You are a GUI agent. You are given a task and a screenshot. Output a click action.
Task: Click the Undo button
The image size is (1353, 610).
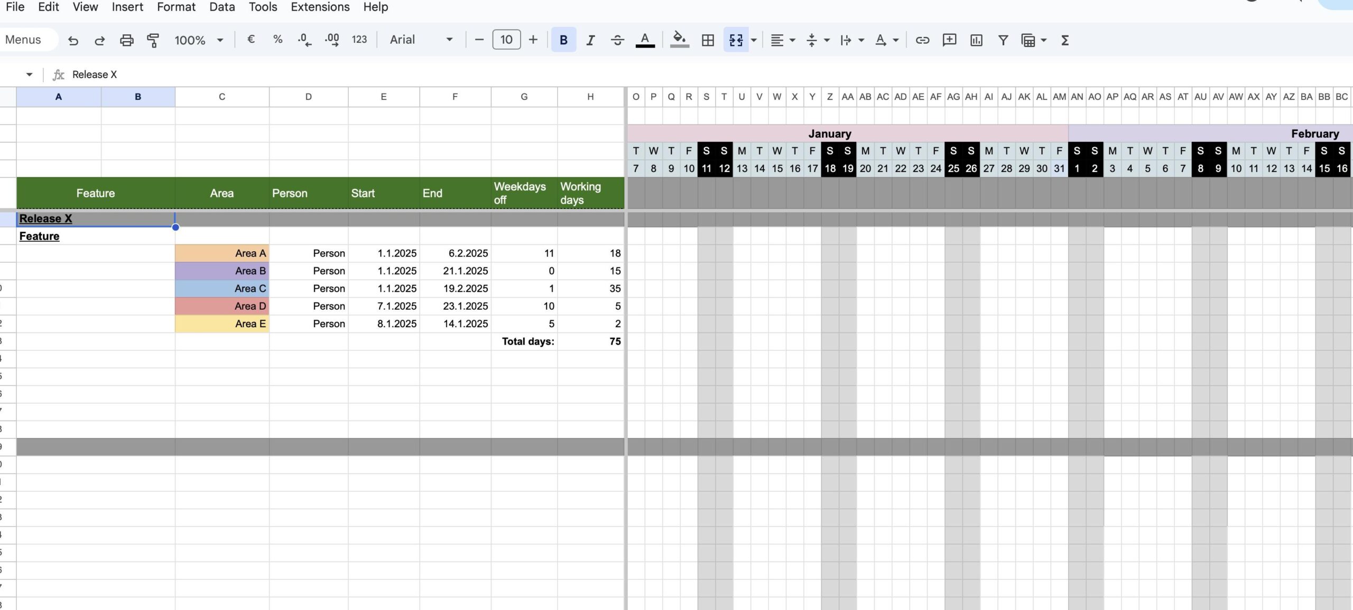(73, 40)
